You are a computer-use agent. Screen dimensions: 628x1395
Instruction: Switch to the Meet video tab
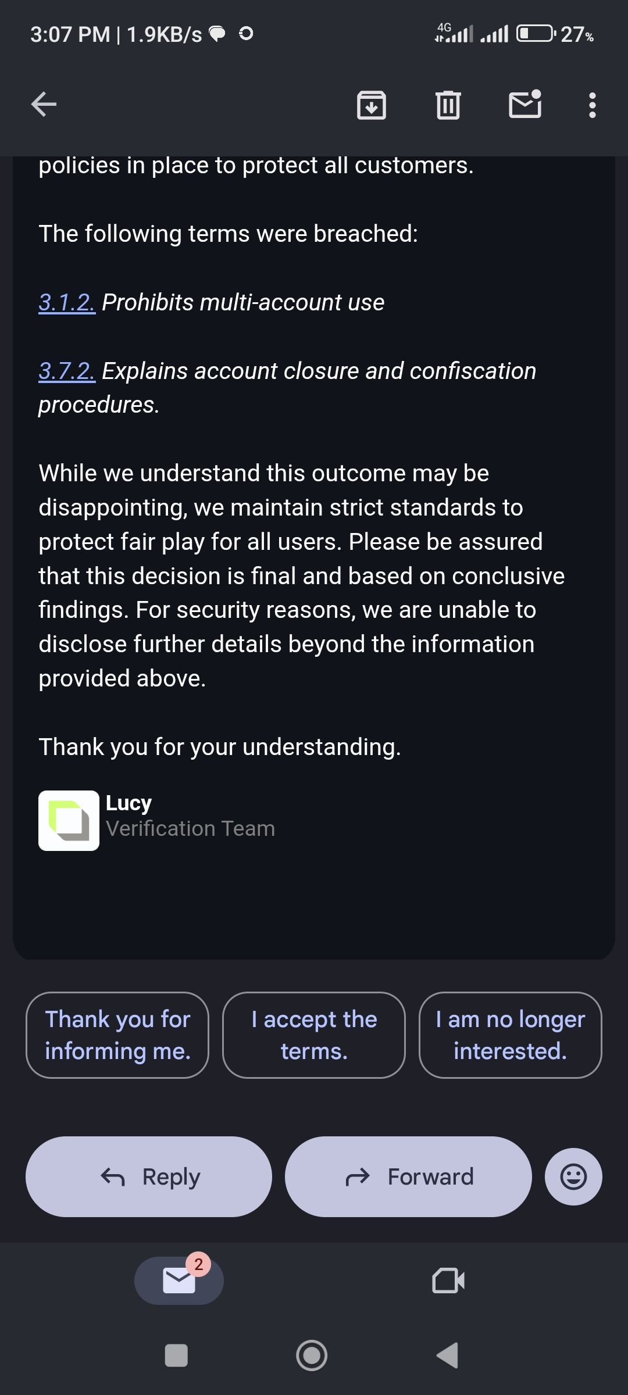click(x=448, y=1280)
